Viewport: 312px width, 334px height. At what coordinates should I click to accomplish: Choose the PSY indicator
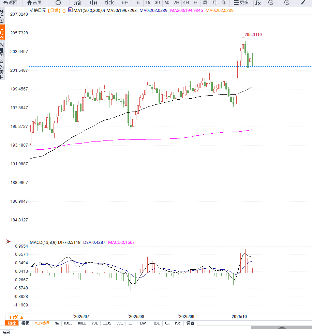pos(178,323)
